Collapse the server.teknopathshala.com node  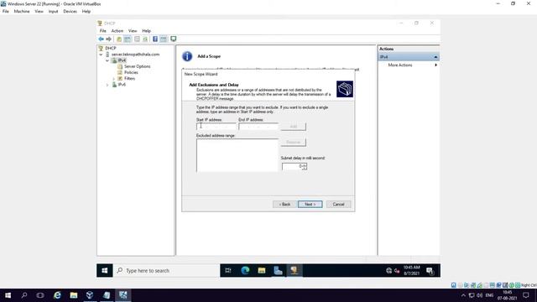point(101,55)
